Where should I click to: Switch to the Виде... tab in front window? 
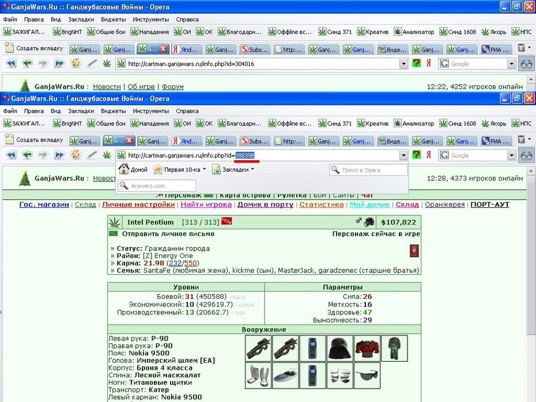392,141
